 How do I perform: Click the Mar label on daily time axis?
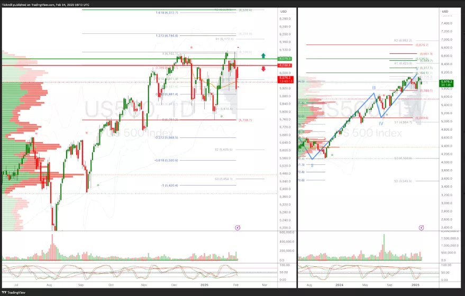click(x=265, y=285)
